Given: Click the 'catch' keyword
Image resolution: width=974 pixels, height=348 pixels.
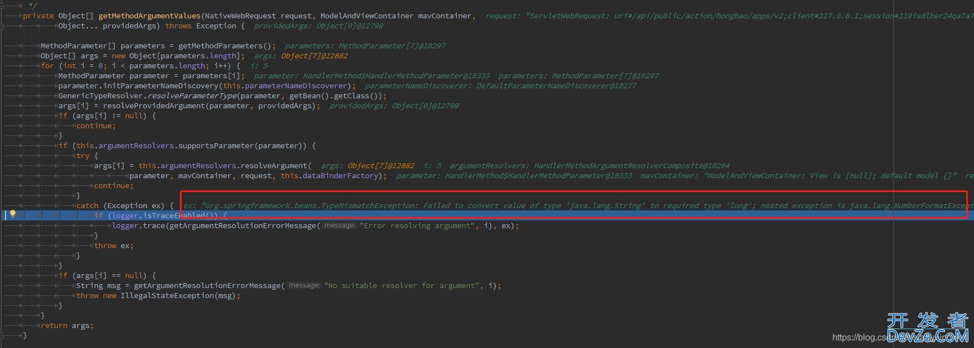Looking at the screenshot, I should click(87, 206).
